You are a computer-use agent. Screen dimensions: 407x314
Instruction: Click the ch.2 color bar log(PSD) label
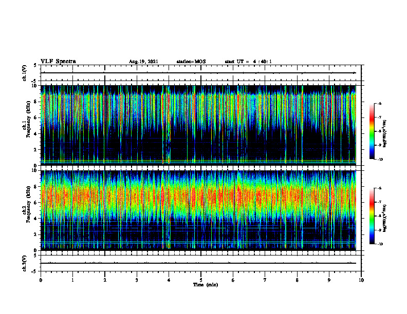pyautogui.click(x=385, y=219)
